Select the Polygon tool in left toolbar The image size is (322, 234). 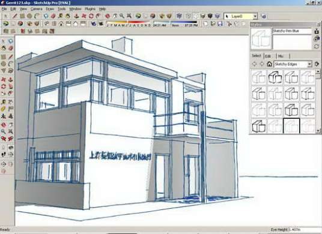coord(3,71)
